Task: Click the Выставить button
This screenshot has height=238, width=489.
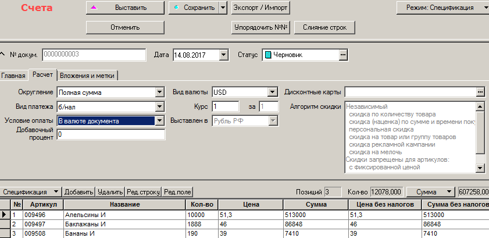Action: (125, 8)
